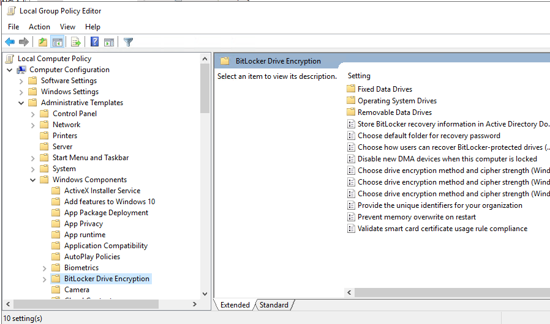Expand the Software Settings tree node
This screenshot has width=550, height=324.
click(x=21, y=81)
